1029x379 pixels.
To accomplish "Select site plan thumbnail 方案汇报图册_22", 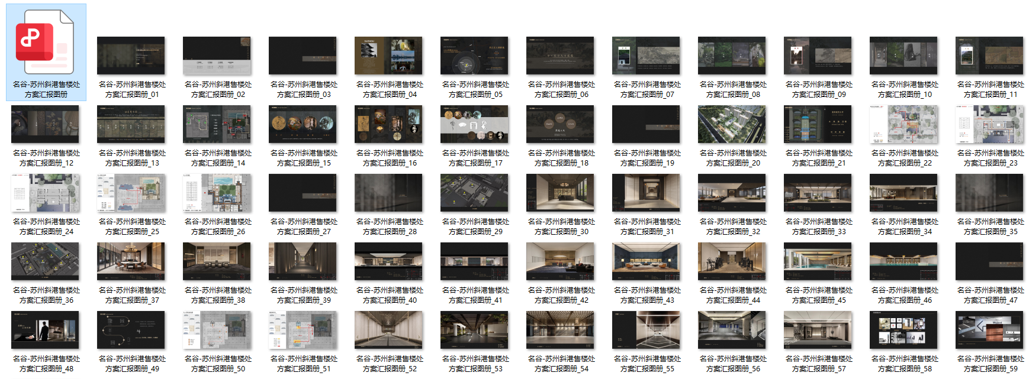I will [903, 124].
